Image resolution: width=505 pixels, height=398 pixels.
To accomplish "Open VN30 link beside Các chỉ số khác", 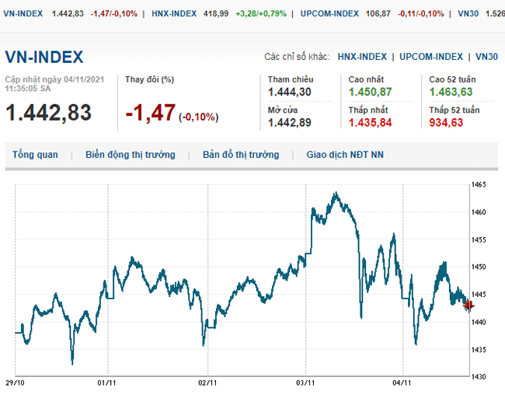I will (x=486, y=57).
